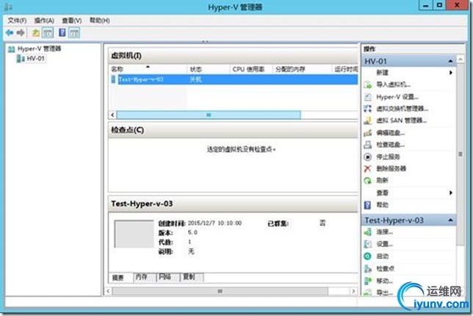Screen dimensions: 473x316
Task: Click the 刷新 action link
Action: pyautogui.click(x=382, y=181)
